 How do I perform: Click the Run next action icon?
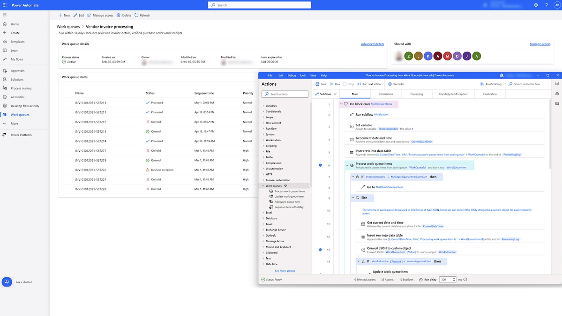point(359,84)
